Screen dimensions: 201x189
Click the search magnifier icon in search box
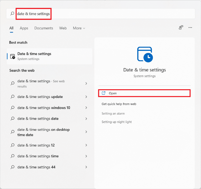point(12,14)
